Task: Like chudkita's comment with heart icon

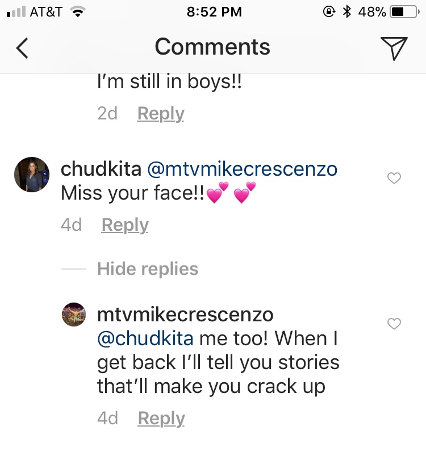Action: 394,178
